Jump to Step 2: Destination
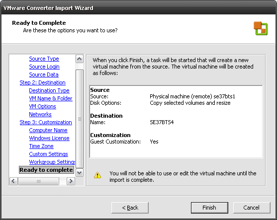This screenshot has width=277, height=220. [x=42, y=82]
